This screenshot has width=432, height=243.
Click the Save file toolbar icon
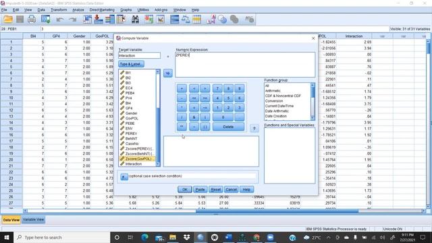pyautogui.click(x=20, y=20)
